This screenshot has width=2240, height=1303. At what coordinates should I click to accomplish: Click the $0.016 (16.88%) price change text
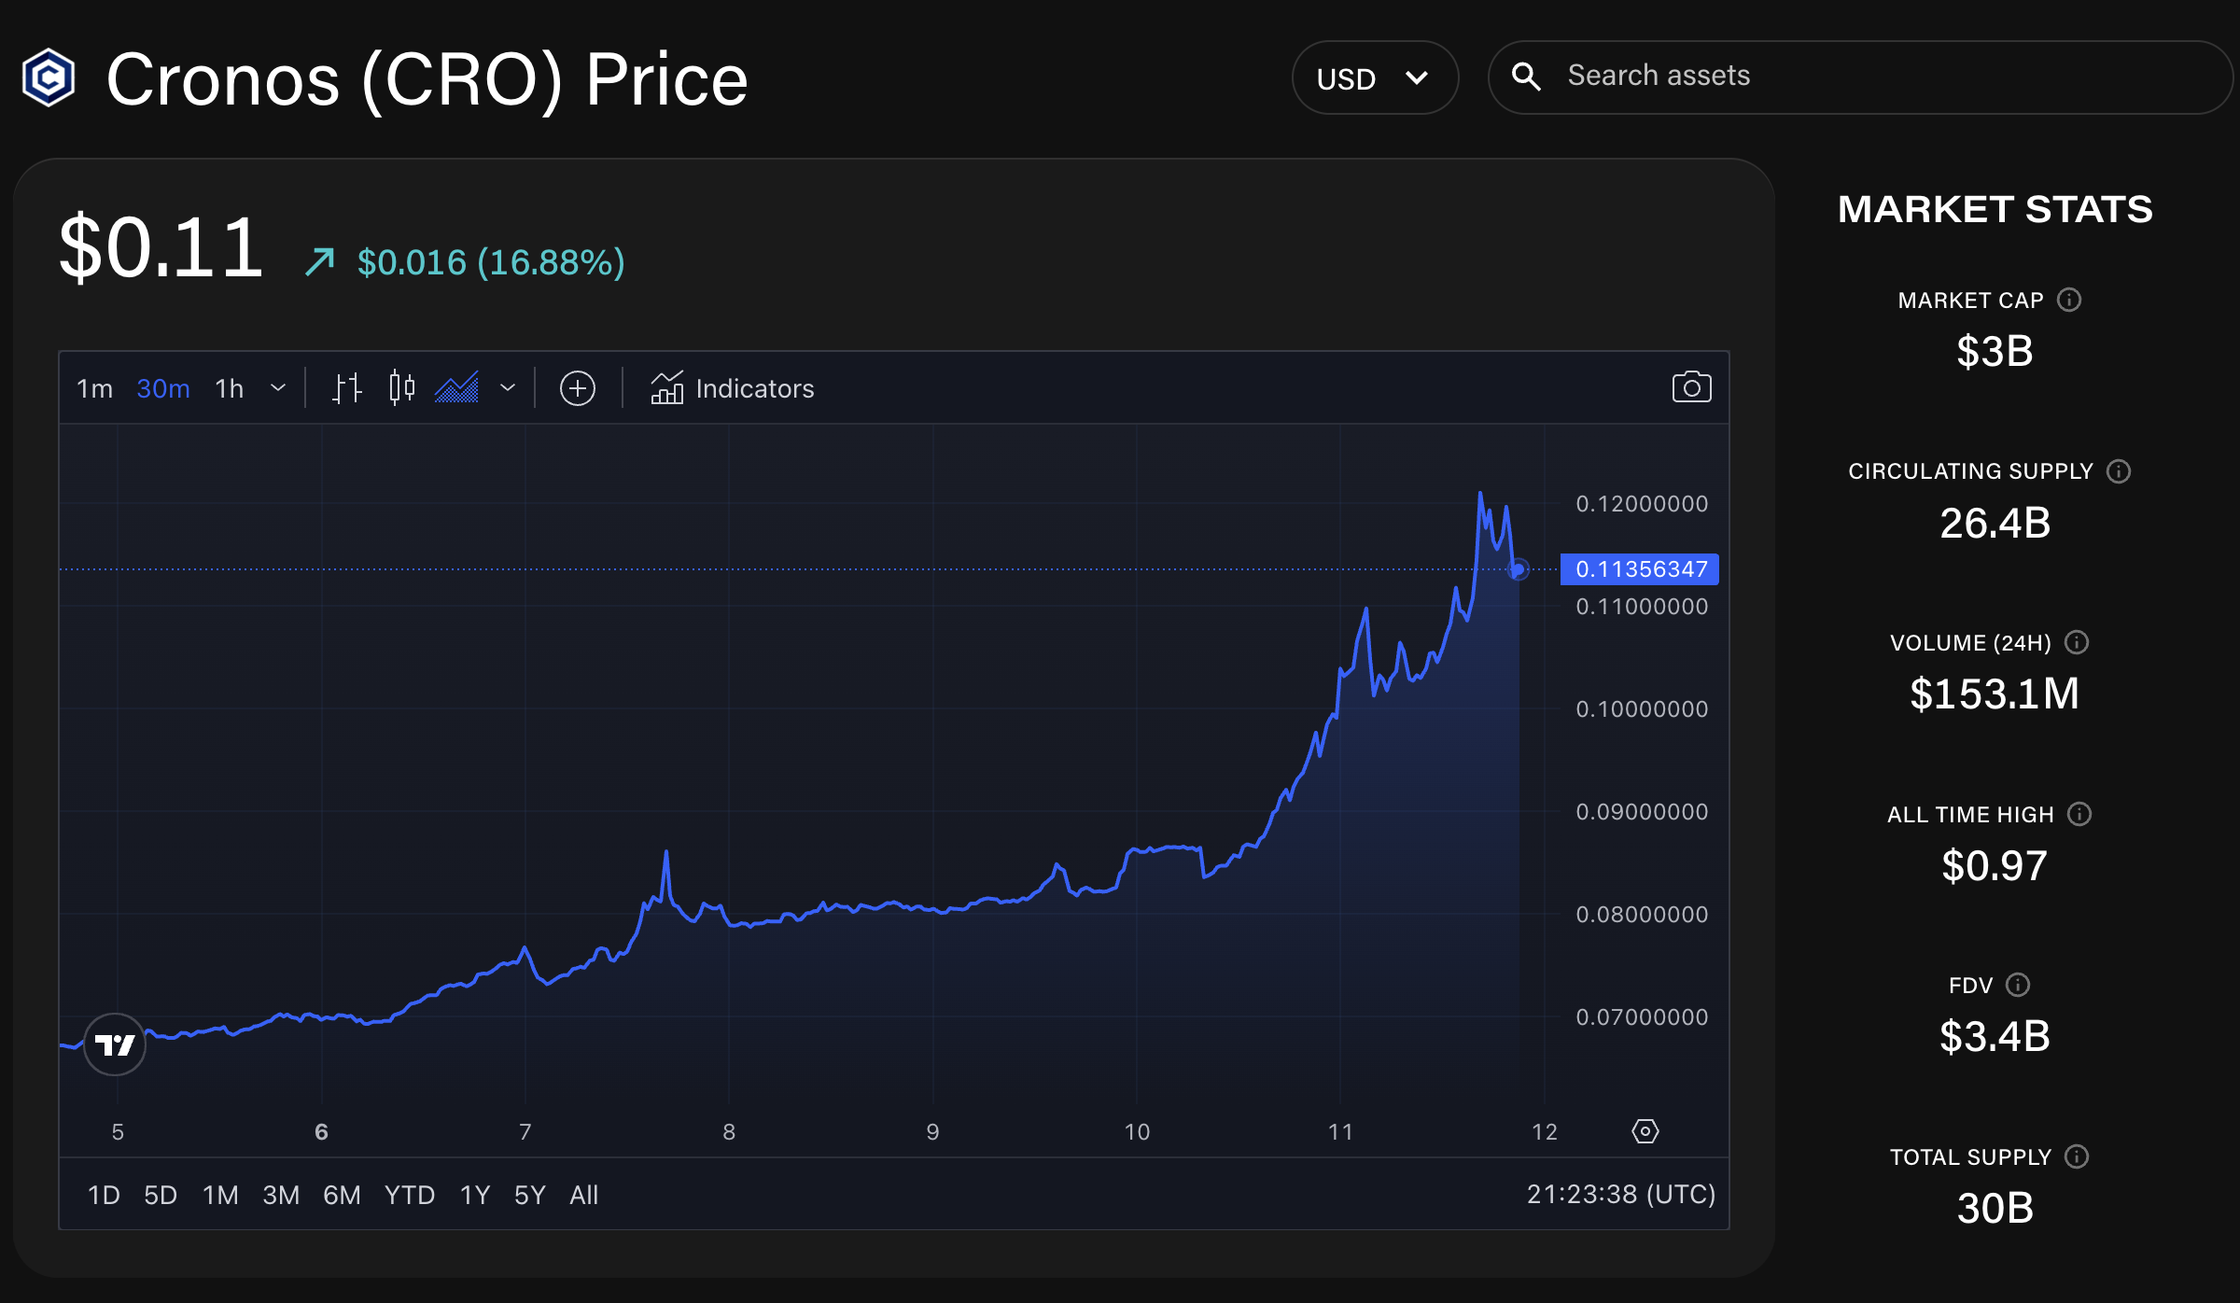tap(491, 262)
